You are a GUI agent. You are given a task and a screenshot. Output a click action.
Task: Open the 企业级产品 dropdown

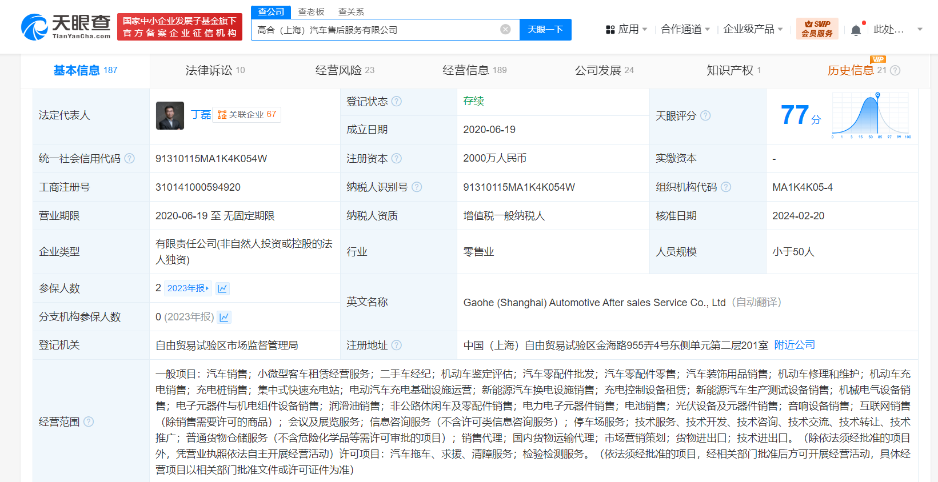coord(752,29)
